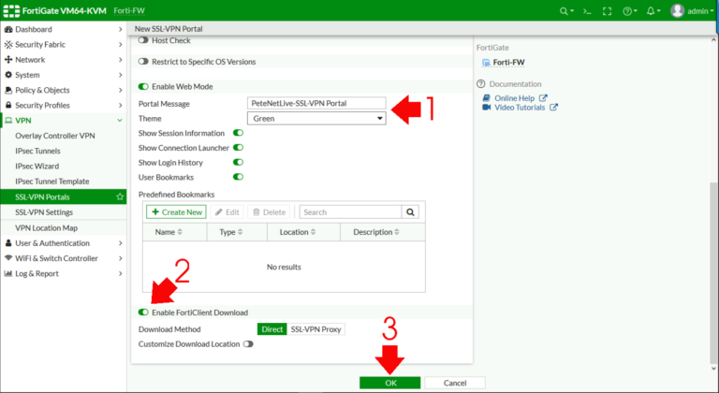Viewport: 719px width, 393px height.
Task: Click the System gear icon
Action: tap(8, 75)
